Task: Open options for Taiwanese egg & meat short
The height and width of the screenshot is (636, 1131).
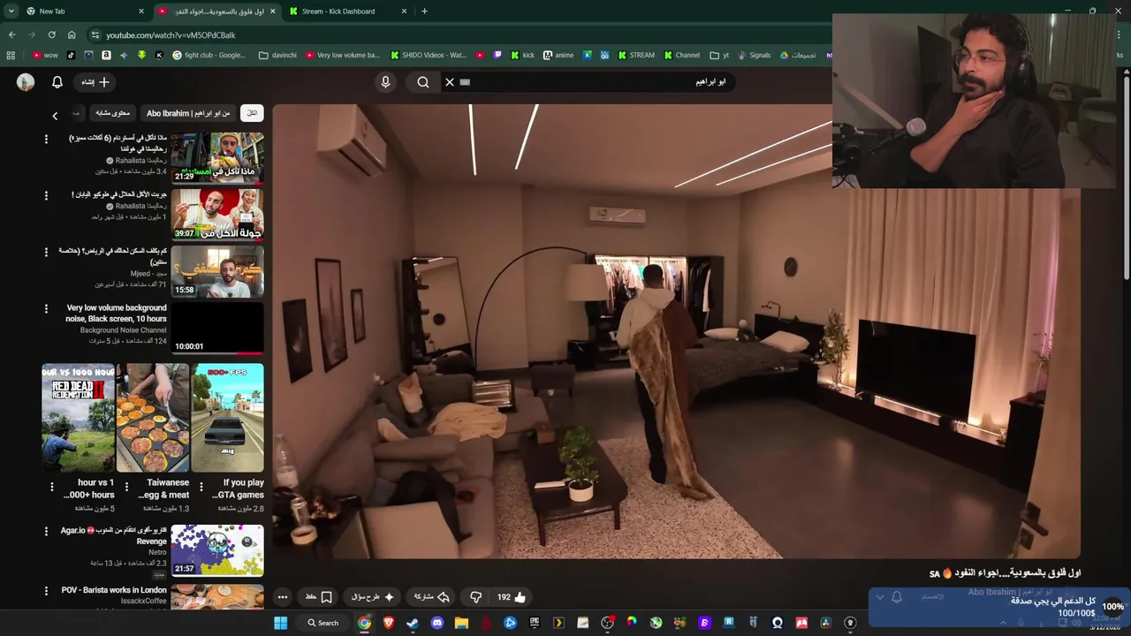Action: pos(126,487)
